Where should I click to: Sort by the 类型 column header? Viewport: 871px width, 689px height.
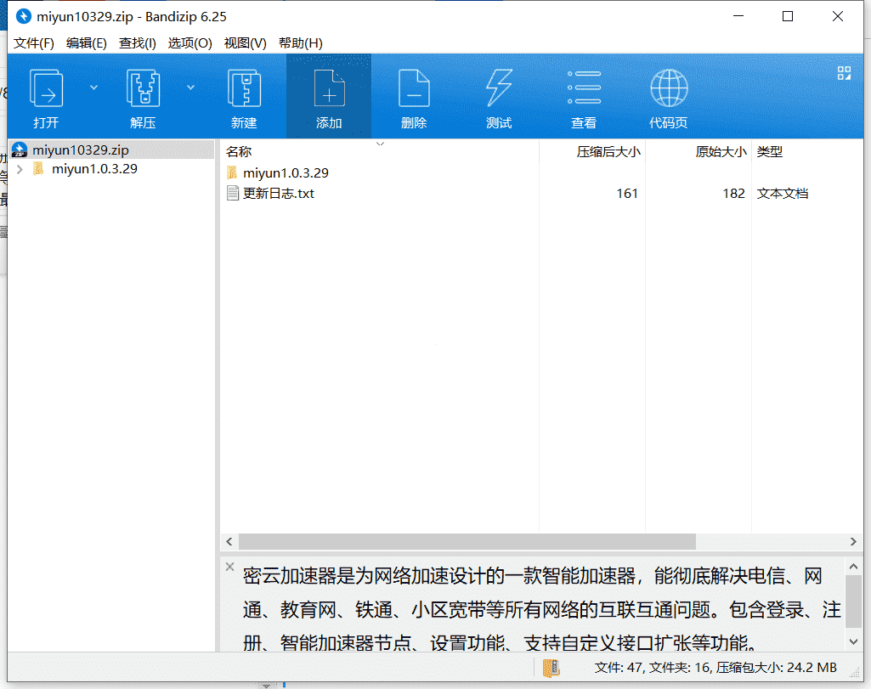click(769, 151)
